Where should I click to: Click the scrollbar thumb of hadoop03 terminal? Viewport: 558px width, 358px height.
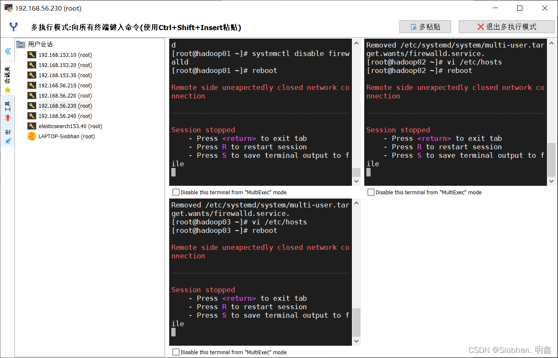[x=356, y=322]
